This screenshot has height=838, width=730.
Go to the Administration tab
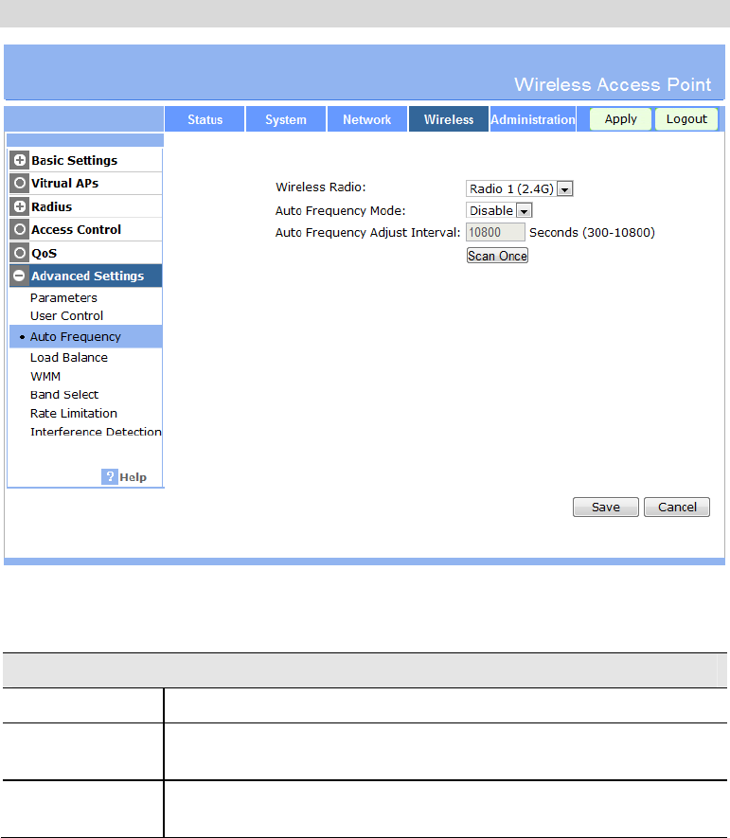point(533,119)
